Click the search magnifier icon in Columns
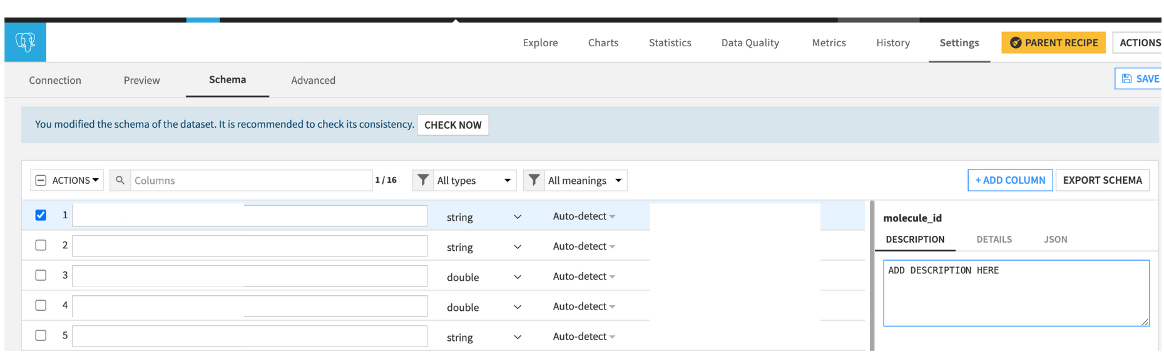The height and width of the screenshot is (364, 1164). click(120, 180)
